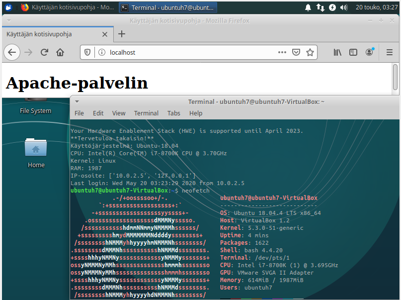
Task: Open the volume control in system tray
Action: tap(345, 7)
